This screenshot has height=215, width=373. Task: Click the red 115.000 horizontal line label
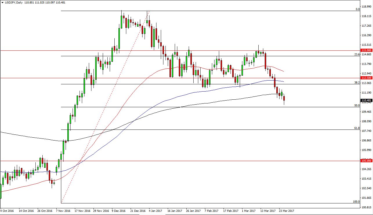(x=366, y=50)
